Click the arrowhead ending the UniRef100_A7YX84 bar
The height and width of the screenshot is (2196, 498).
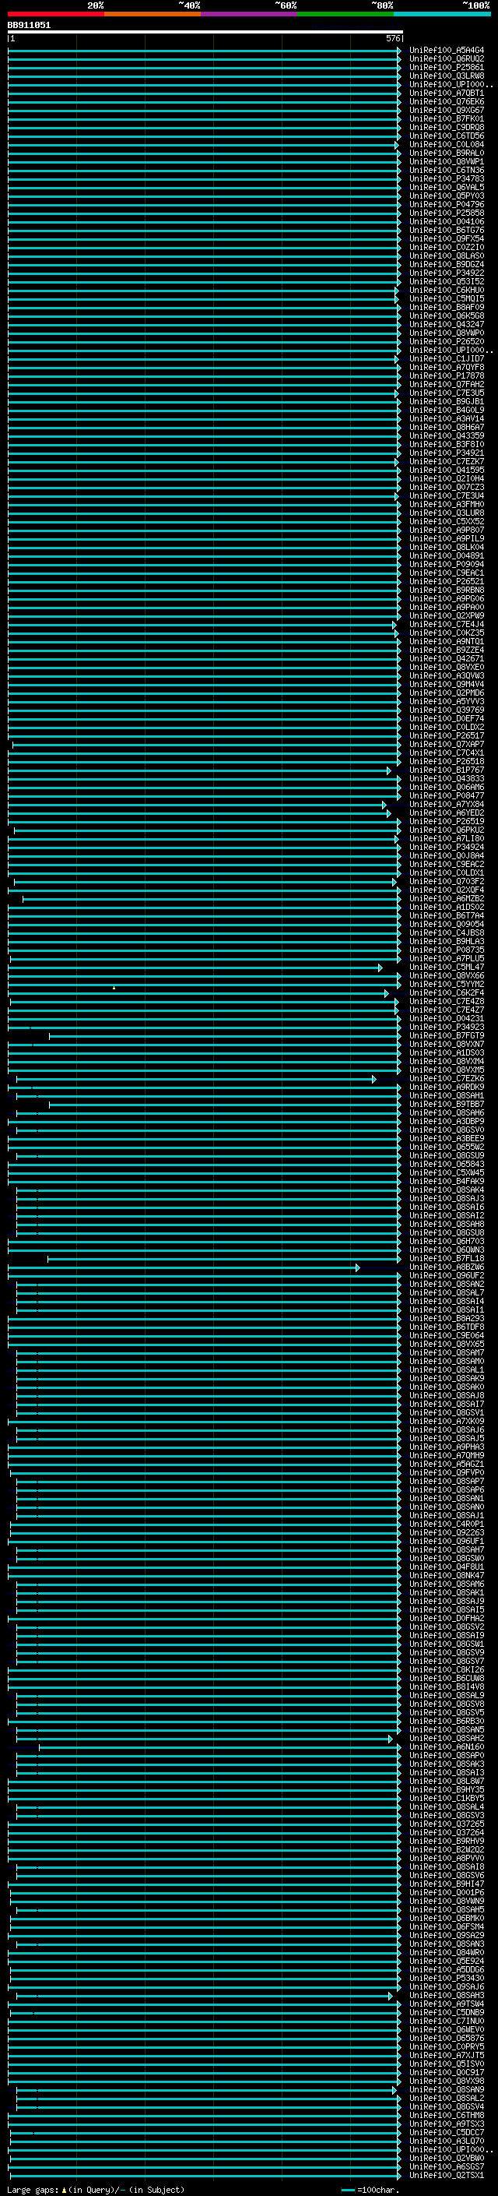384,805
